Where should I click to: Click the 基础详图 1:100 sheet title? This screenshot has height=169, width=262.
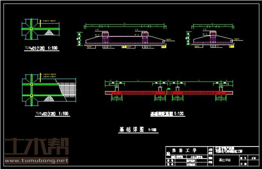tap(138, 129)
